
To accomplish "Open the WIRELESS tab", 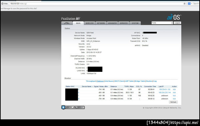I will 90,23.
